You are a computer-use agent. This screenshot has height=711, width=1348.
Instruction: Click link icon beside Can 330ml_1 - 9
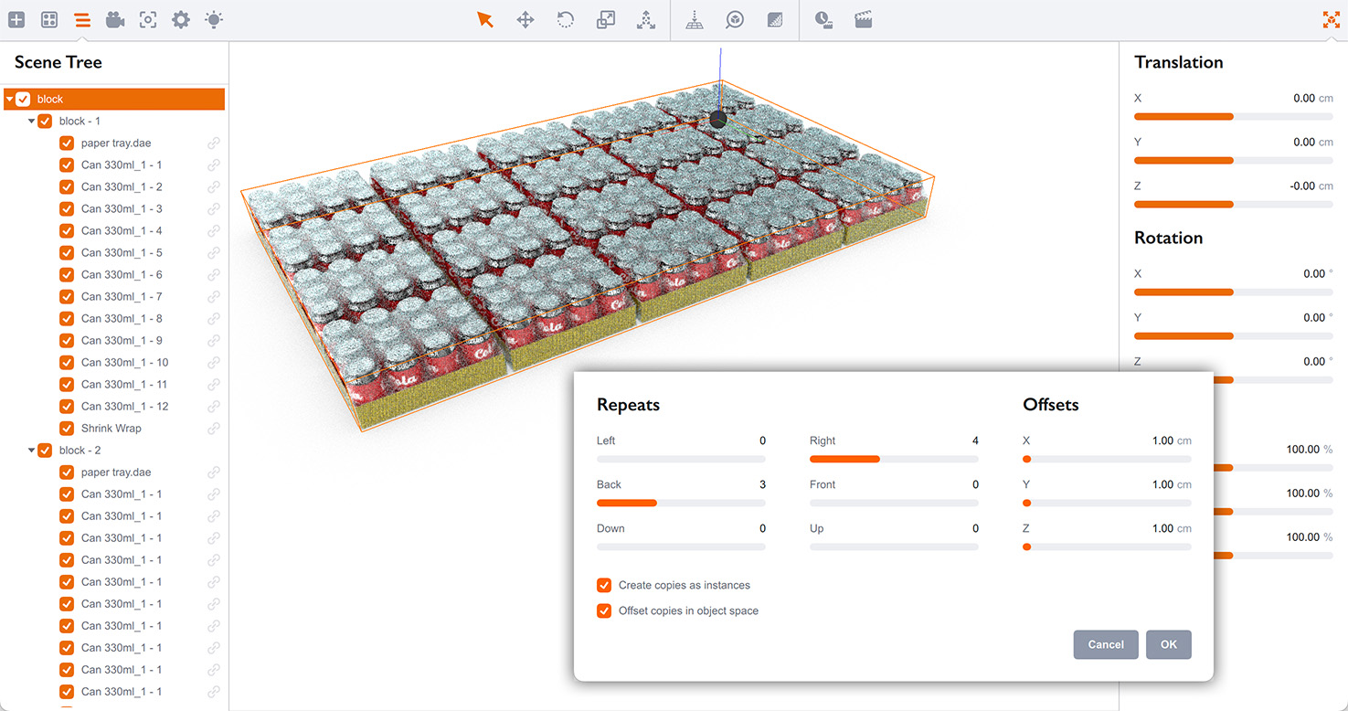click(213, 340)
